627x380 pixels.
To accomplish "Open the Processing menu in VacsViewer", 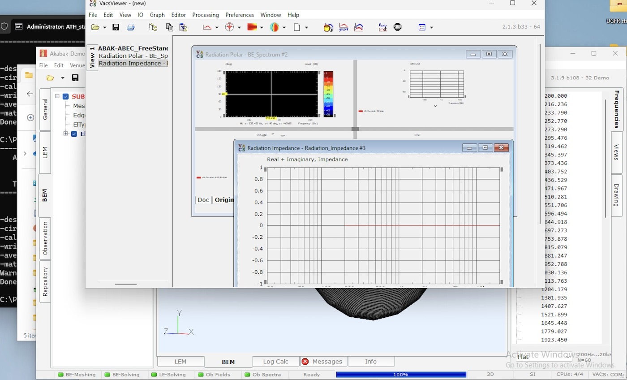I will 206,15.
